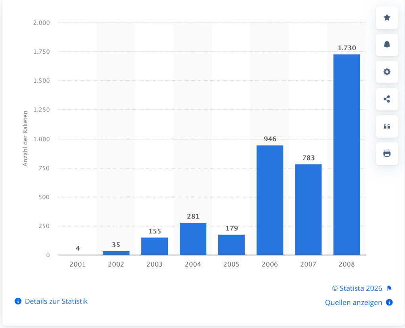This screenshot has height=328, width=405.
Task: Click the © Statista 2026 text
Action: pos(358,288)
